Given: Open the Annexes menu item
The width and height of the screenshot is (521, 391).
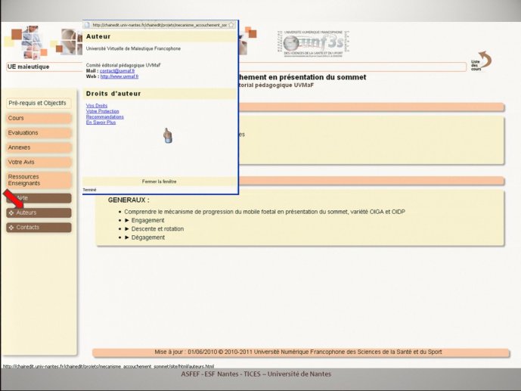Looking at the screenshot, I should tap(39, 147).
